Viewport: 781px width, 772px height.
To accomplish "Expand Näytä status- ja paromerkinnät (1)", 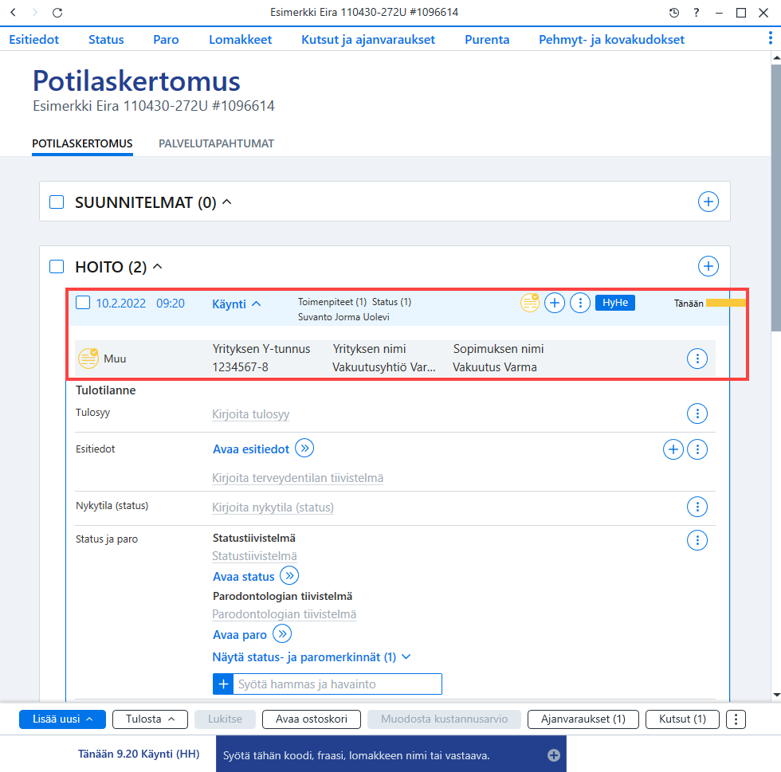I will point(312,657).
